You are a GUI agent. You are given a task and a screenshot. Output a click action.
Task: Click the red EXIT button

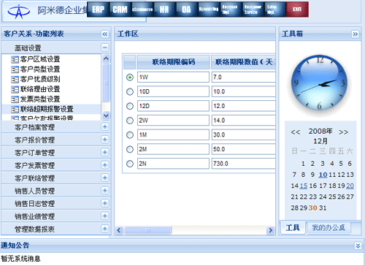[297, 9]
